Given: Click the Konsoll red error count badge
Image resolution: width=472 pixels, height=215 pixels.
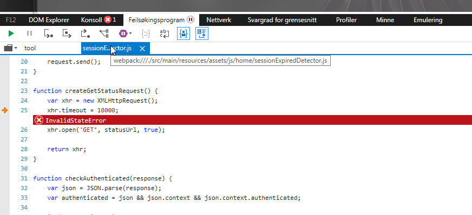Looking at the screenshot, I should [108, 20].
